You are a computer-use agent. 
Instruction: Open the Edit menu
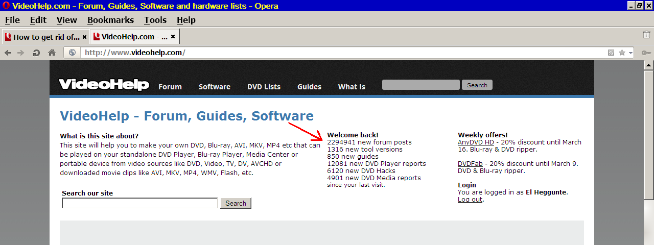pyautogui.click(x=38, y=20)
